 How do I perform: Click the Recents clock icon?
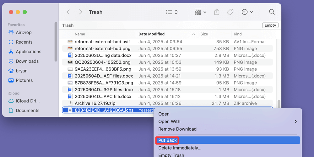(x=11, y=42)
